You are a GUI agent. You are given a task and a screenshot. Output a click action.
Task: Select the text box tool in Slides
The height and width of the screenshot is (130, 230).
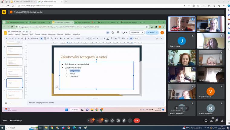click(x=45, y=38)
